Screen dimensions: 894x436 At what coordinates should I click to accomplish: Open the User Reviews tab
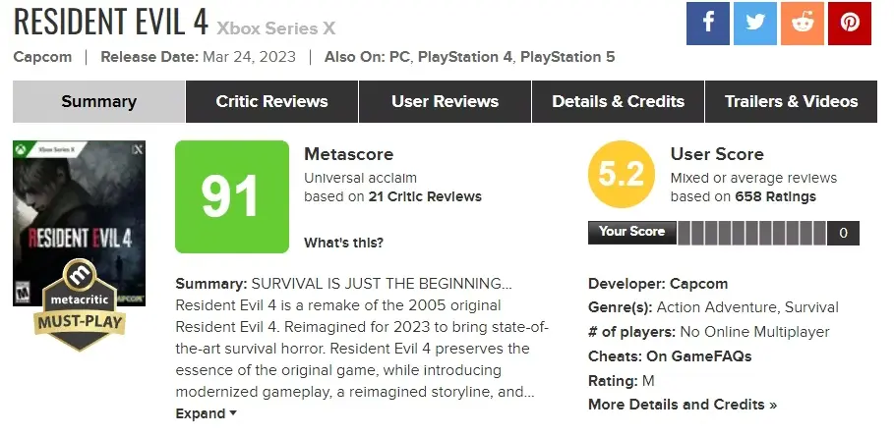coord(445,101)
